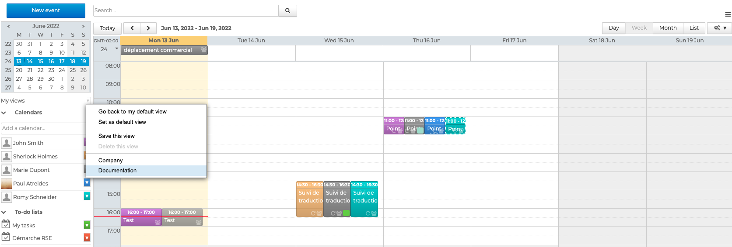The height and width of the screenshot is (247, 732).
Task: Click the Add a calendar input field
Action: click(43, 128)
